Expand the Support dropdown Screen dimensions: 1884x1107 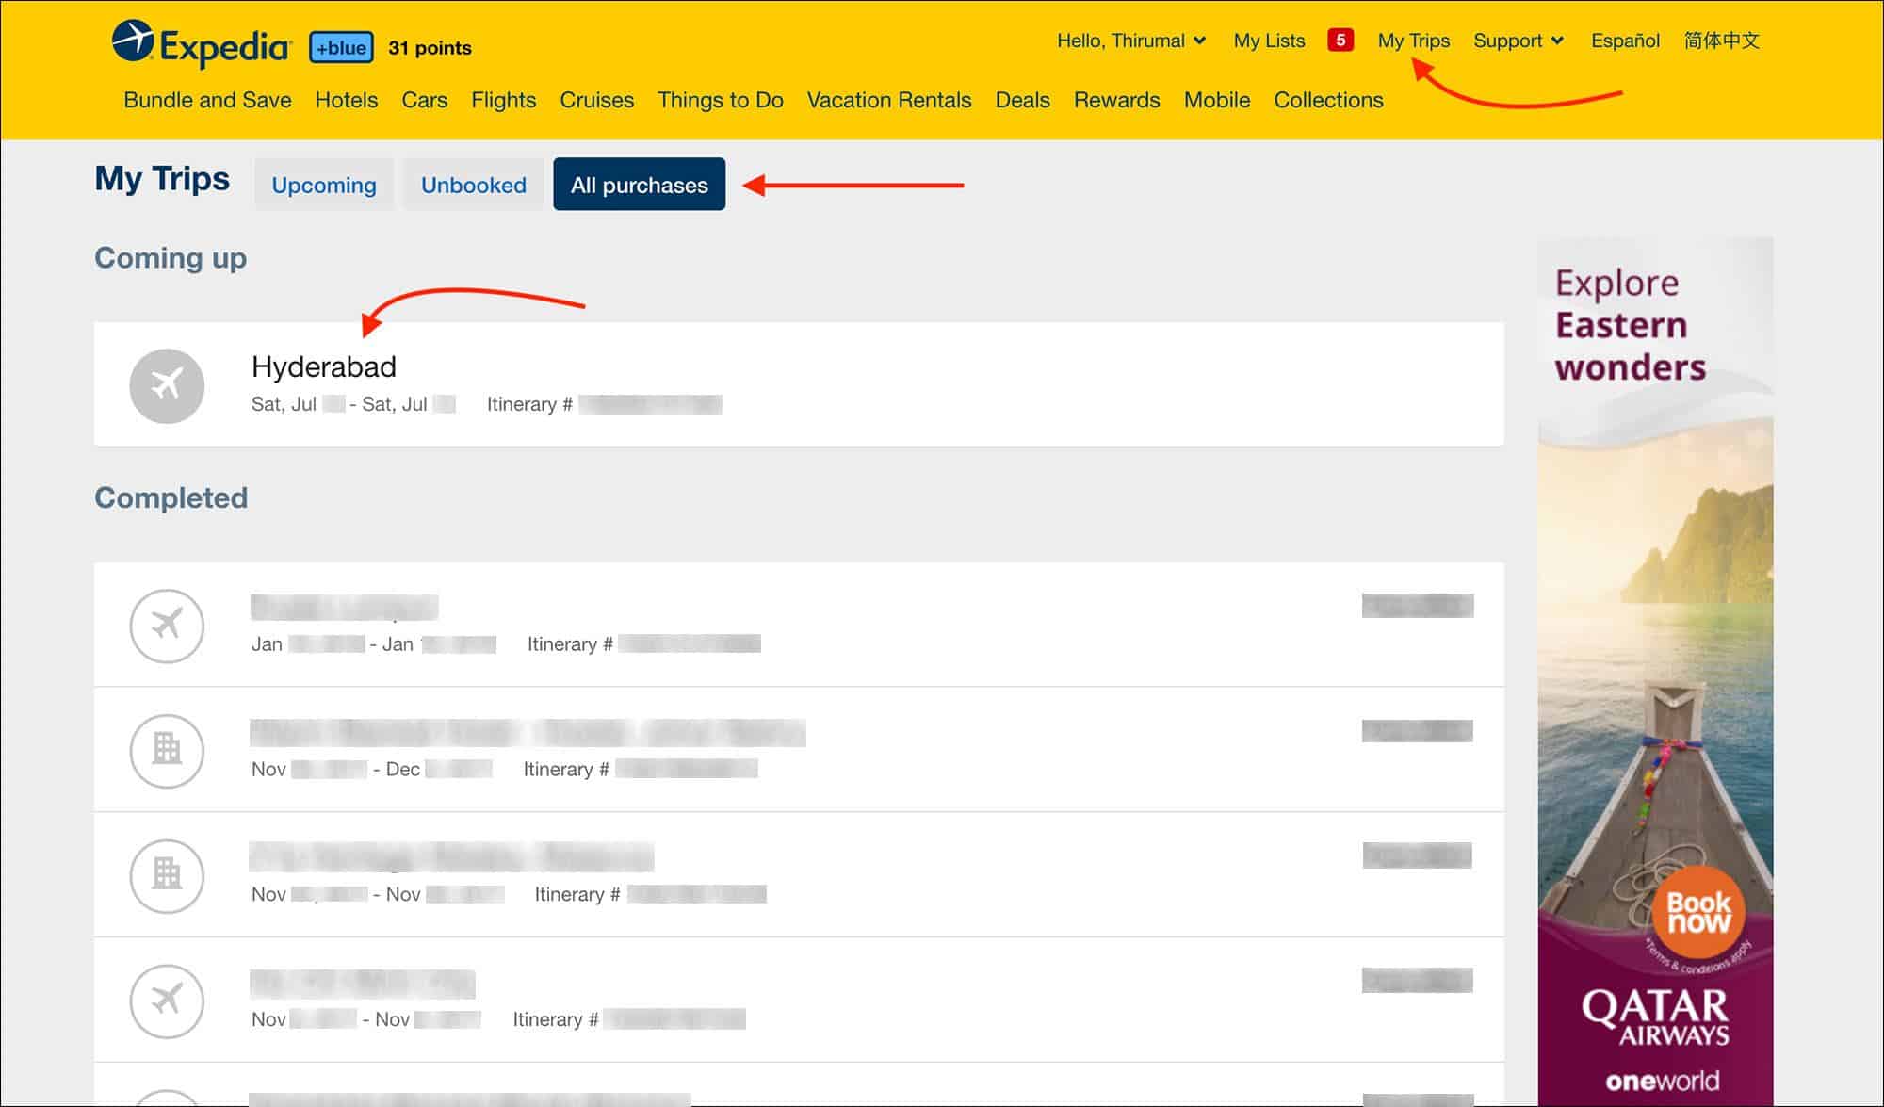[x=1519, y=41]
